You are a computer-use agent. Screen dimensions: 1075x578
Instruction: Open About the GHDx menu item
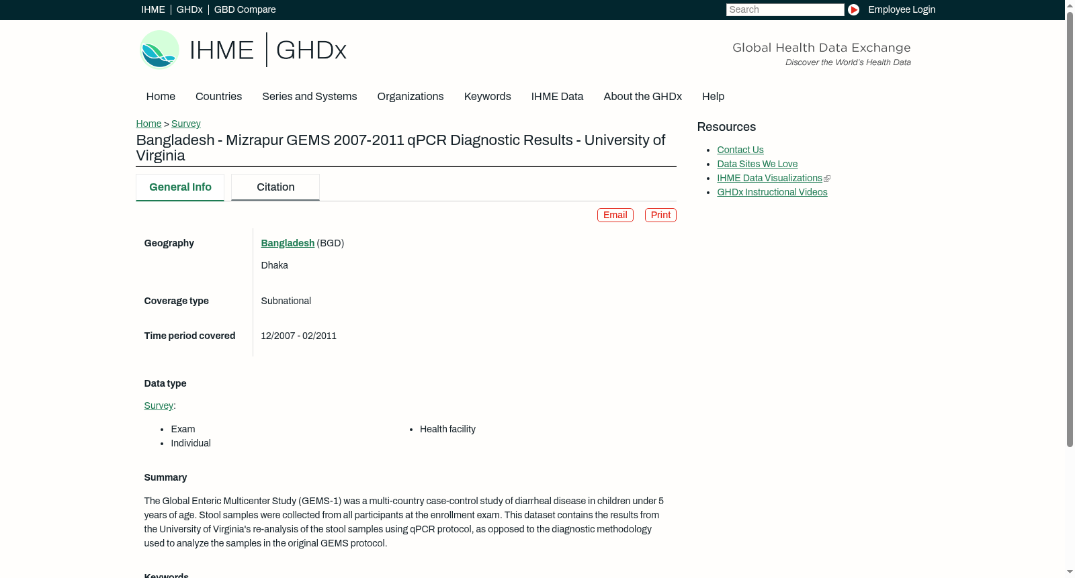pyautogui.click(x=643, y=97)
